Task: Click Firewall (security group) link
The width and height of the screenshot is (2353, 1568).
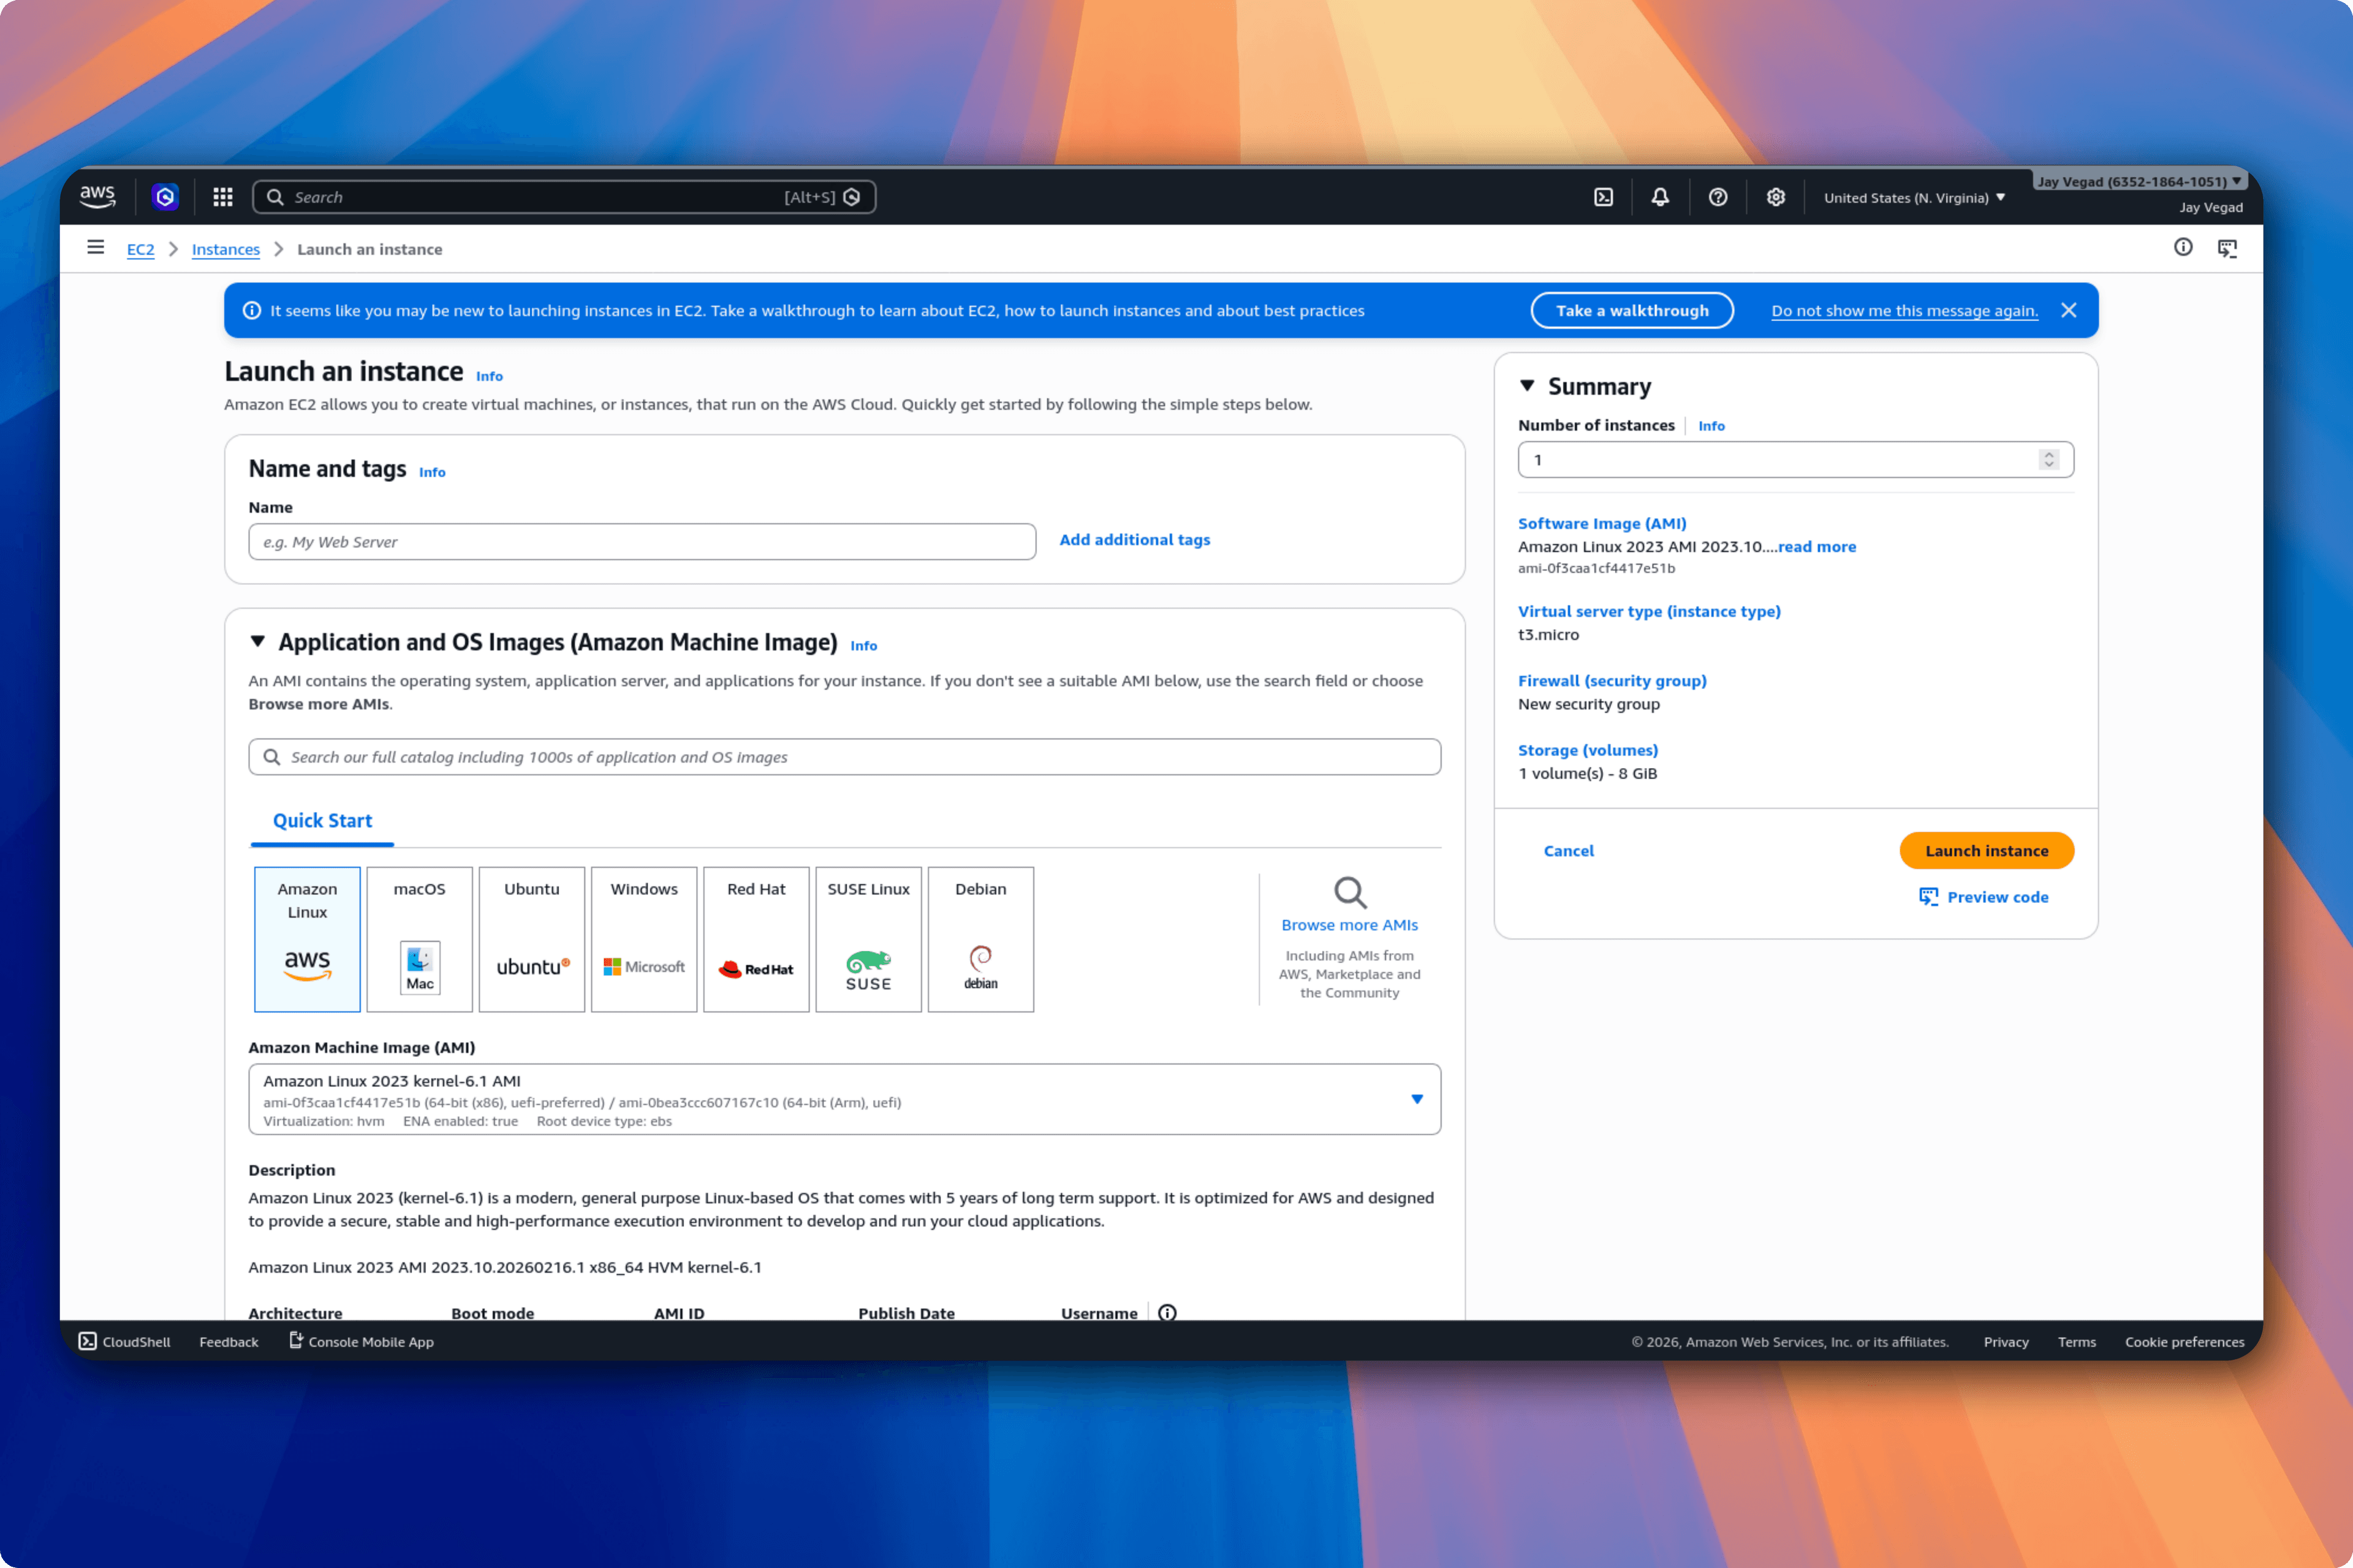Action: point(1612,681)
